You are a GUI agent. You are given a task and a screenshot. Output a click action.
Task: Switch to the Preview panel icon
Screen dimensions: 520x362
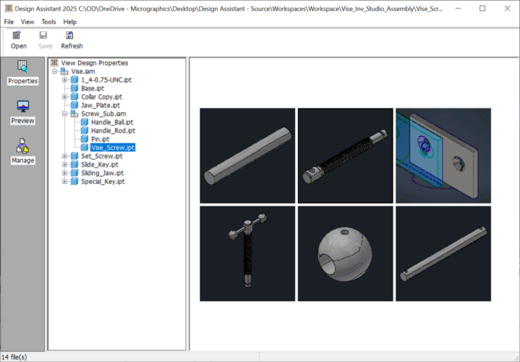[x=23, y=106]
